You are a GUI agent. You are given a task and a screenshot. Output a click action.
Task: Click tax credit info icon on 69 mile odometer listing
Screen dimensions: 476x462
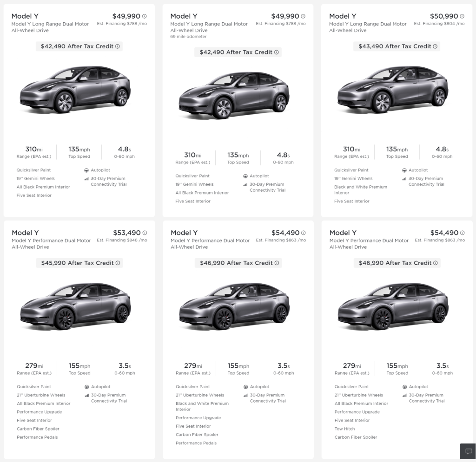pos(277,52)
